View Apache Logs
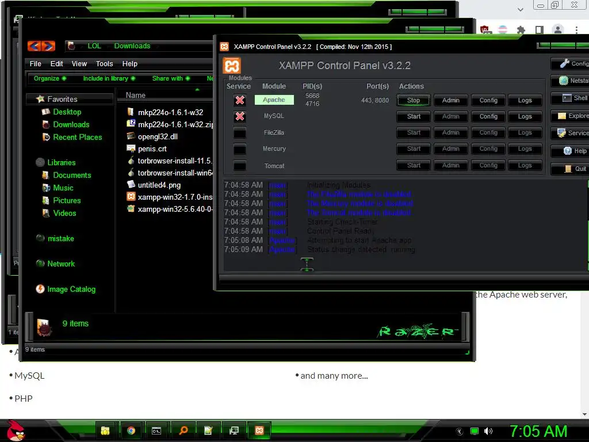 [525, 100]
